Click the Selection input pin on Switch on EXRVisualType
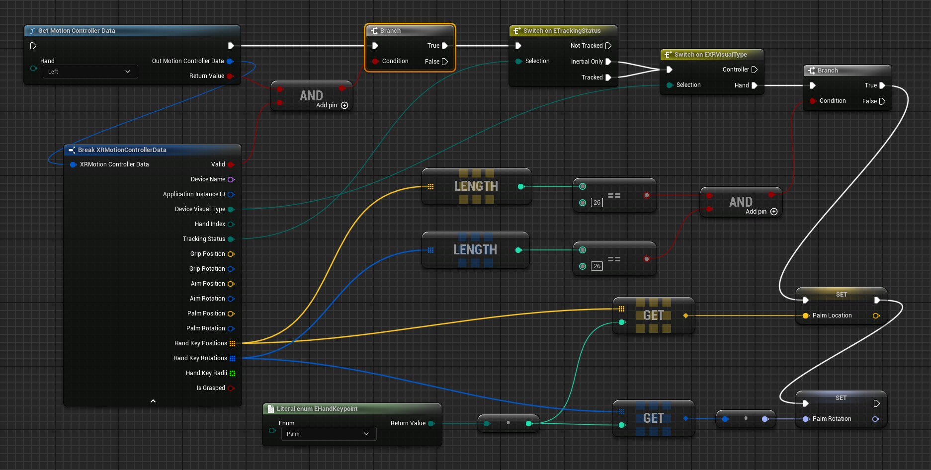The height and width of the screenshot is (470, 931). [670, 85]
